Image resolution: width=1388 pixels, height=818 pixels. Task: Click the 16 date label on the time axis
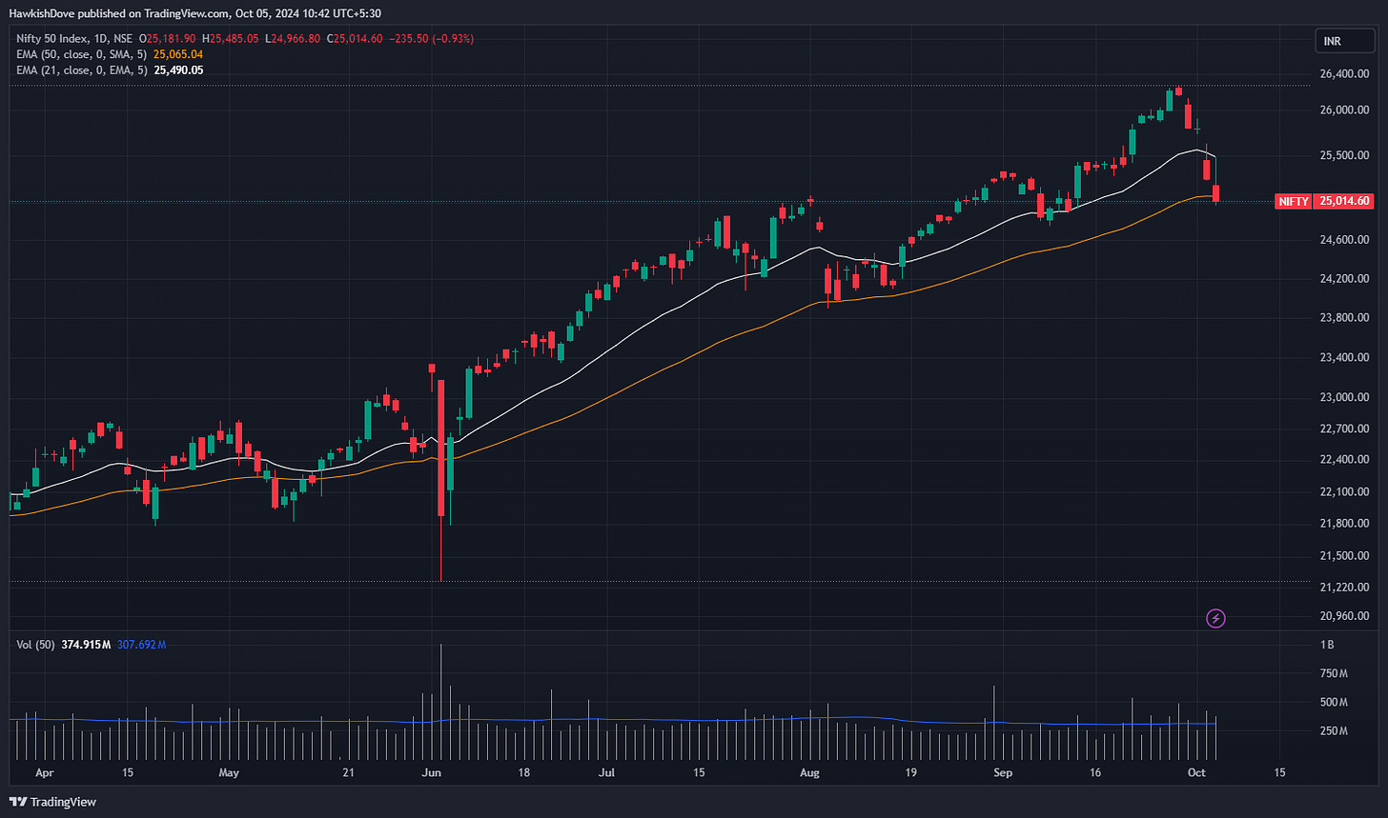click(x=1094, y=772)
